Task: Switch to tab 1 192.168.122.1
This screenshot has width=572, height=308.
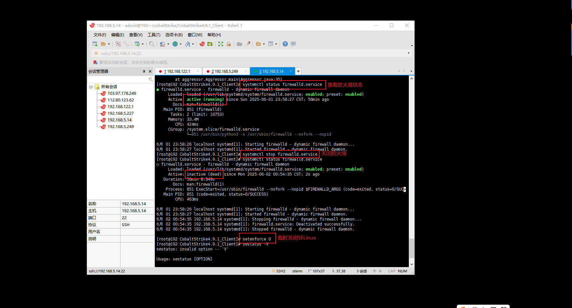Action: pyautogui.click(x=178, y=72)
